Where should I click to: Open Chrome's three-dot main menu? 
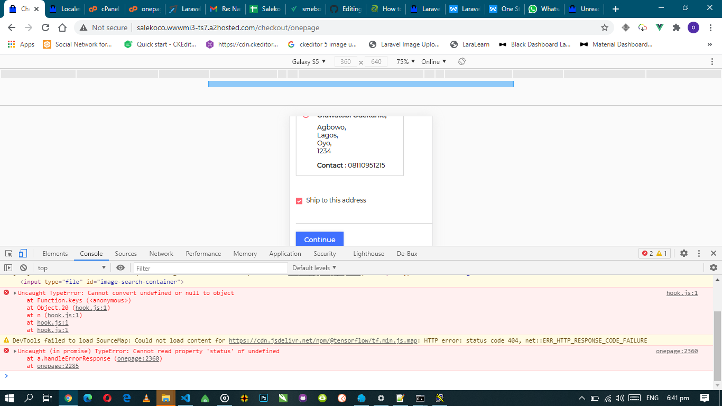point(711,27)
